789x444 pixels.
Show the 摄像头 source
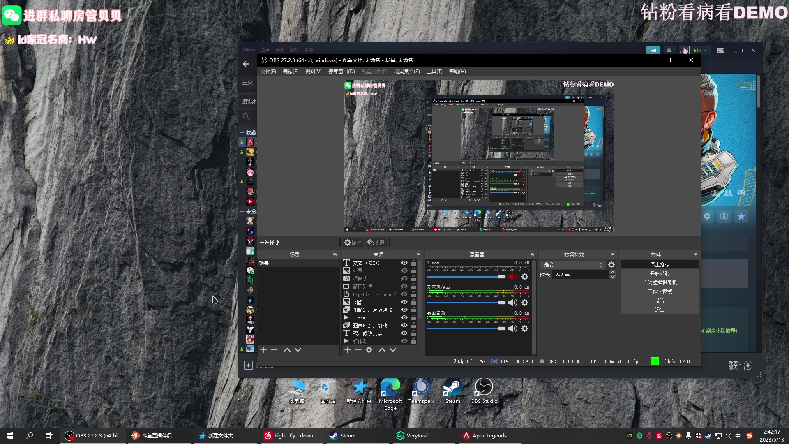[x=404, y=279]
